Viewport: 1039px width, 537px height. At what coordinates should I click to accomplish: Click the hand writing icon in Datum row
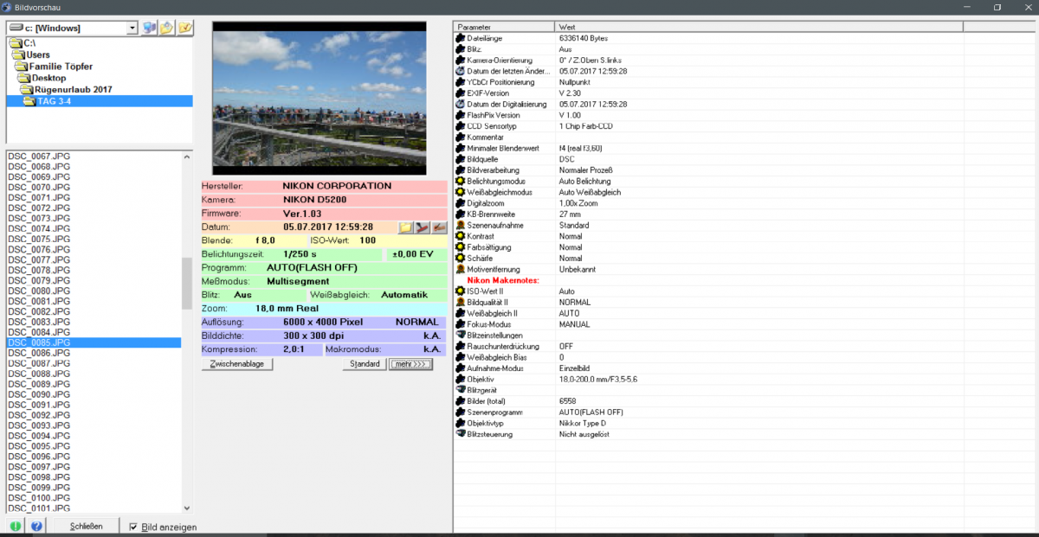click(x=439, y=227)
